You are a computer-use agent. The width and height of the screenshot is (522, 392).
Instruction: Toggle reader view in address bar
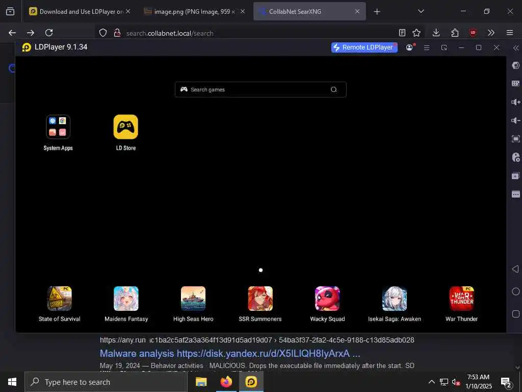(x=402, y=33)
